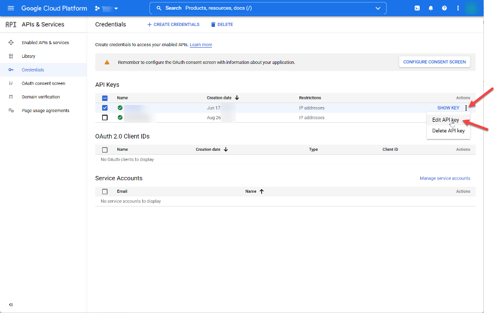Go to Library in sidebar

coord(28,56)
